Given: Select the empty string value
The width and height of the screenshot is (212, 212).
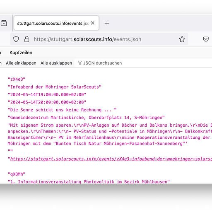Looking at the screenshot, I should 10,150.
